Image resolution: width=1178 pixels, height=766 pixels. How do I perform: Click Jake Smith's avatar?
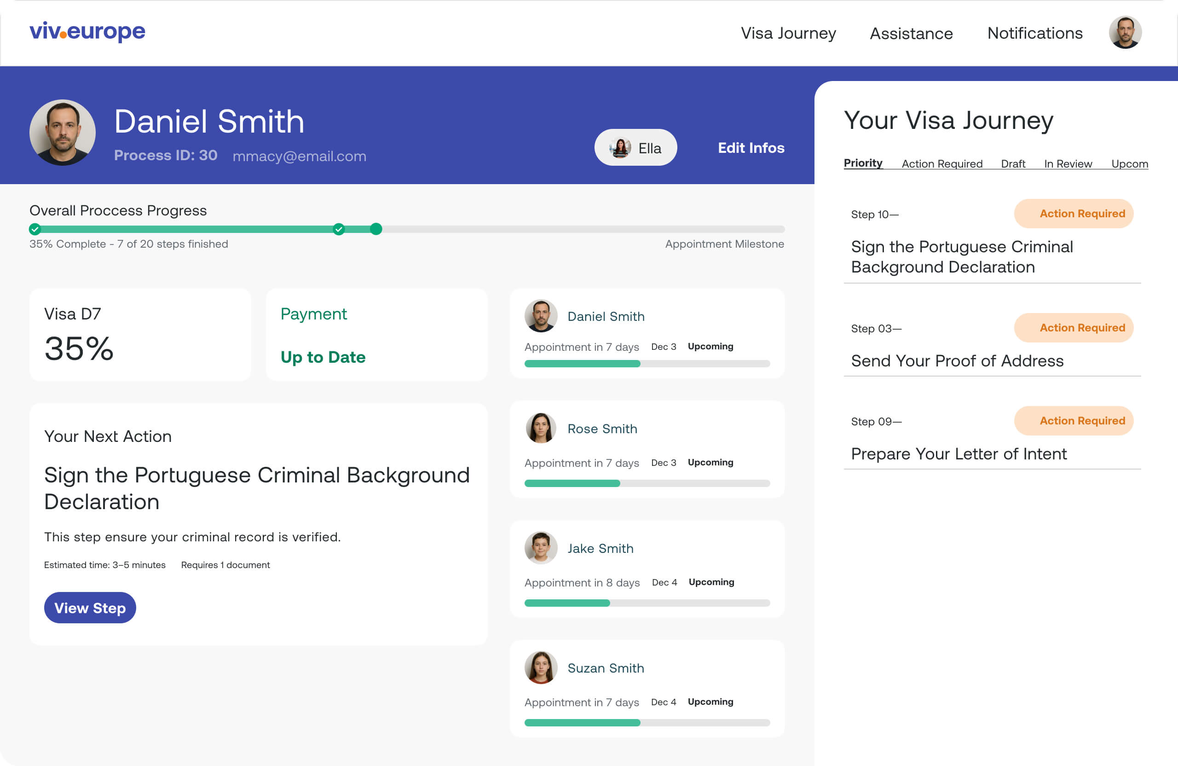click(541, 548)
